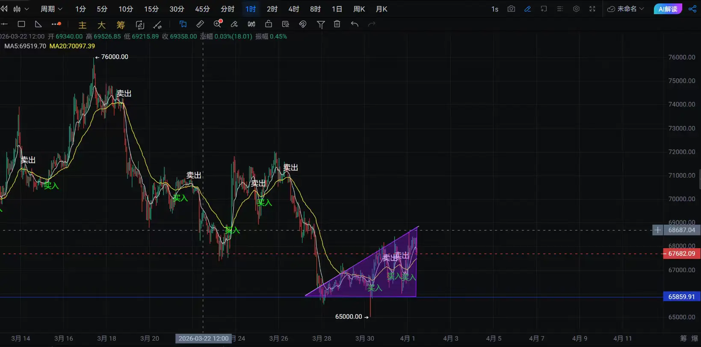The image size is (701, 347).
Task: Toggle the 主 main indicator
Action: [x=83, y=25]
